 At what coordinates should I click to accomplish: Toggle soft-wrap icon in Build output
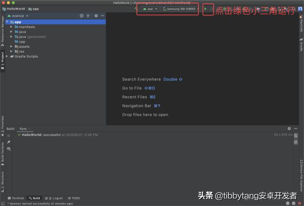tap(296, 136)
